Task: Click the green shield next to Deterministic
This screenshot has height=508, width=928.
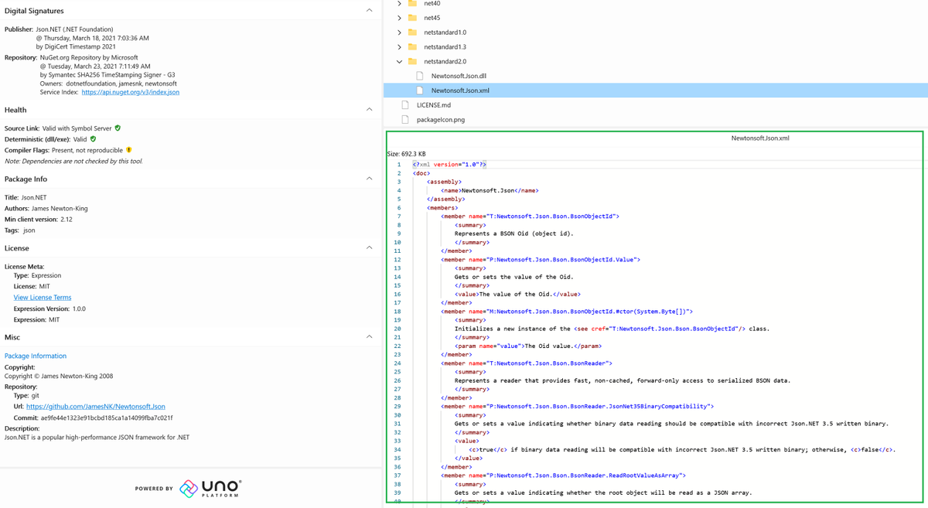Action: pos(94,139)
